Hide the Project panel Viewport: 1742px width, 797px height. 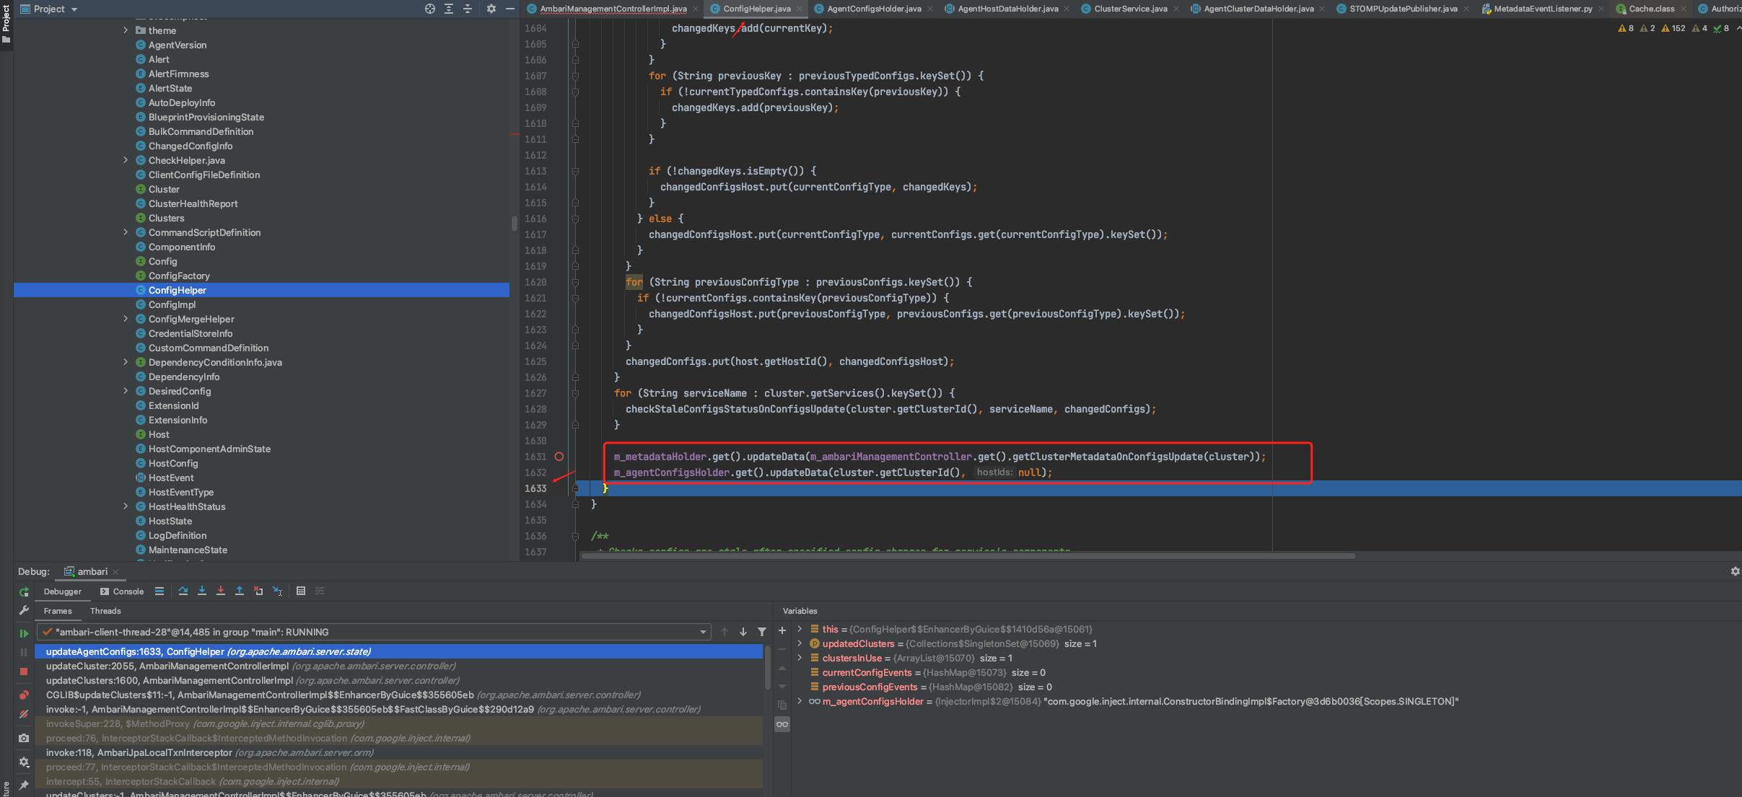(x=510, y=9)
